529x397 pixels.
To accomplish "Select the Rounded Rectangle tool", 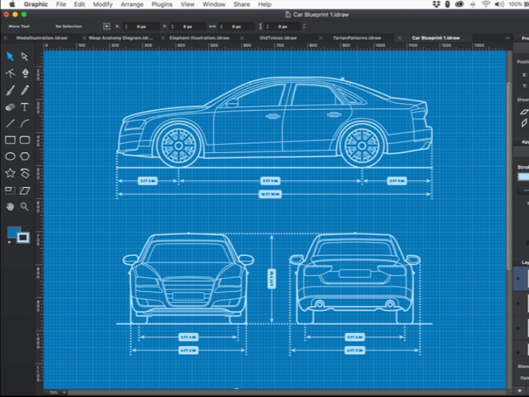I will [24, 140].
